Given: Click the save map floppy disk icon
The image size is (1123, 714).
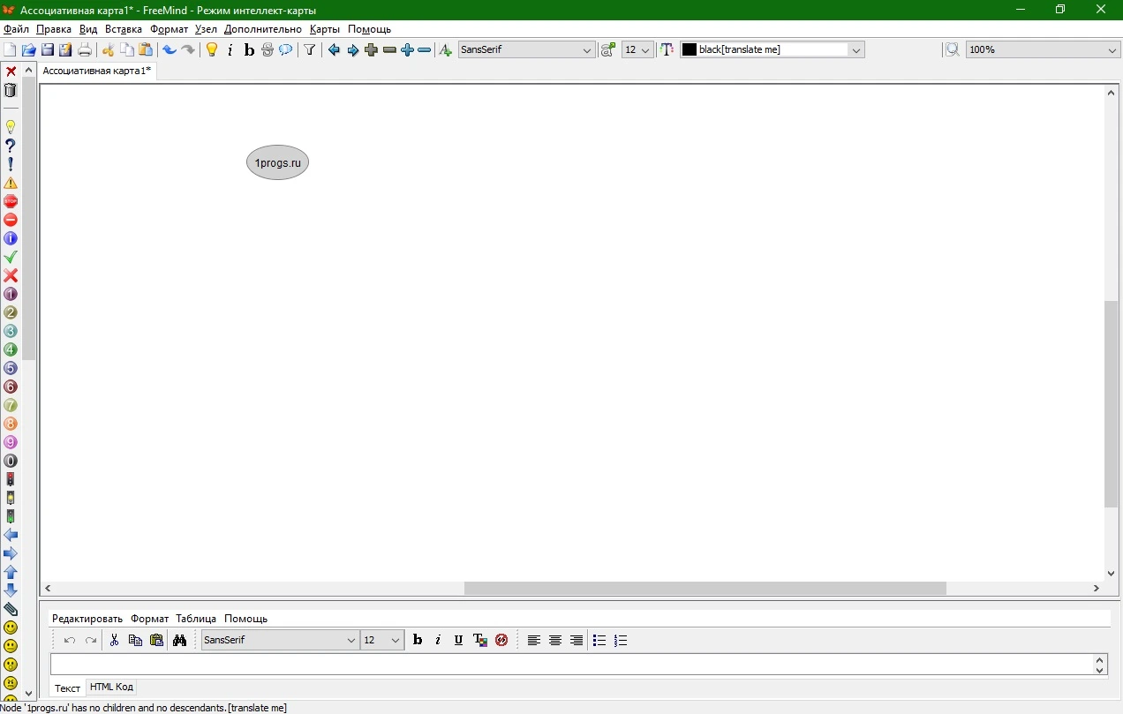Looking at the screenshot, I should pyautogui.click(x=48, y=50).
